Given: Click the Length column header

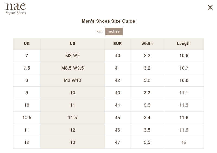Looking at the screenshot, I should 184,44.
